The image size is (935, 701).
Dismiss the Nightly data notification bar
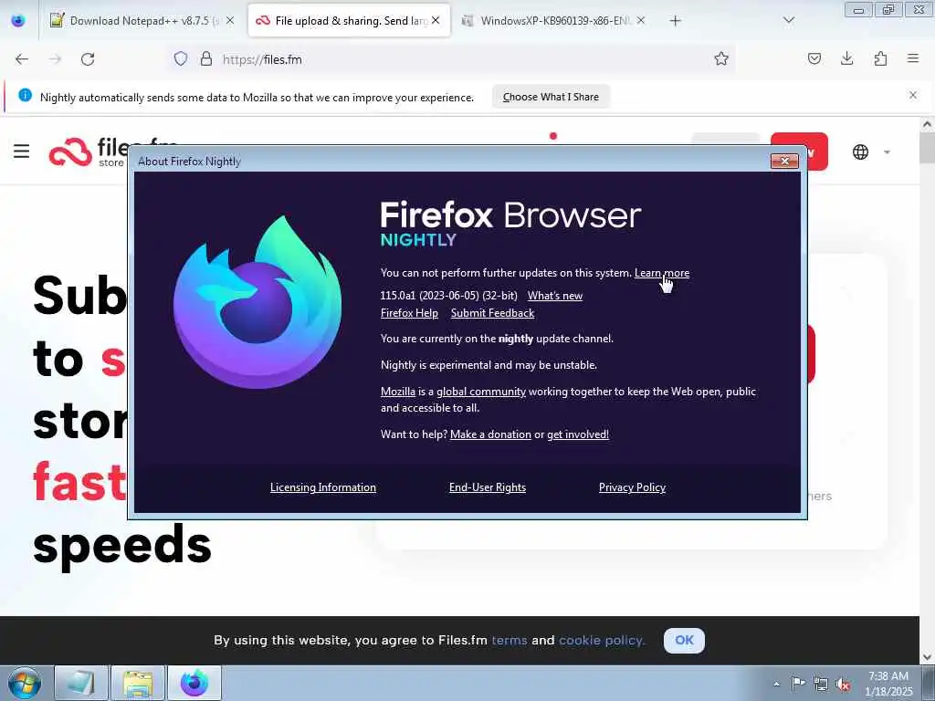(913, 95)
